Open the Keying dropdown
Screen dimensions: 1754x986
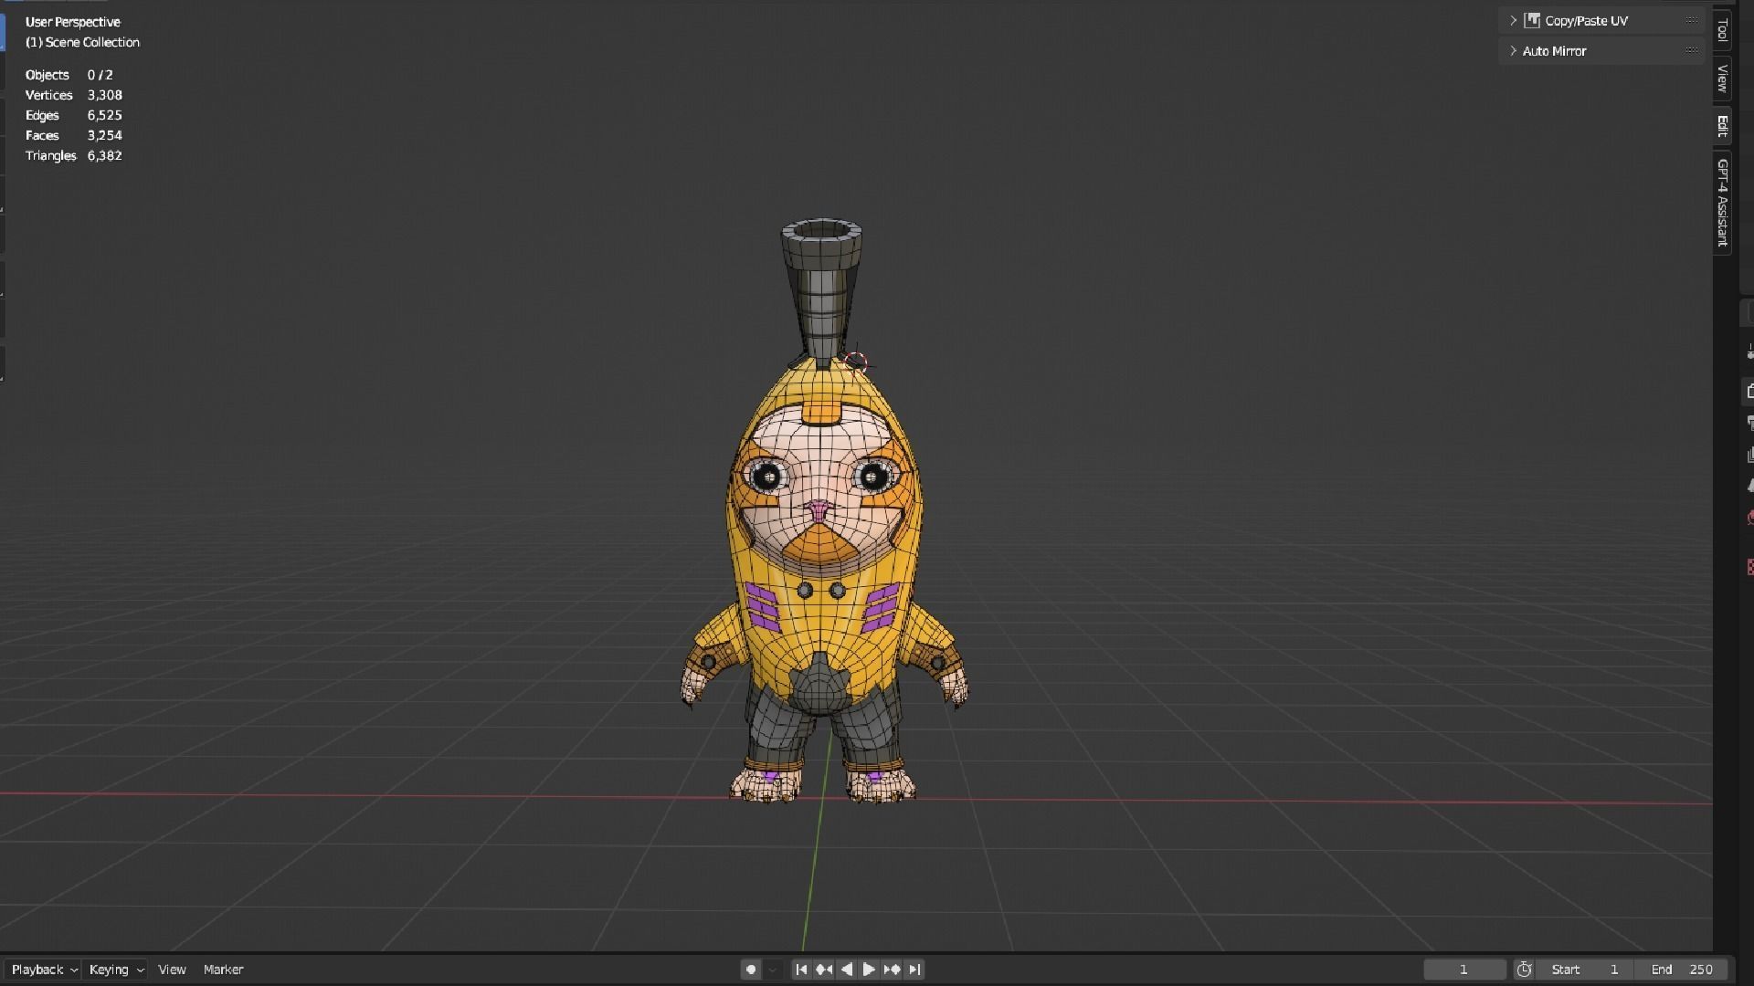pyautogui.click(x=116, y=970)
